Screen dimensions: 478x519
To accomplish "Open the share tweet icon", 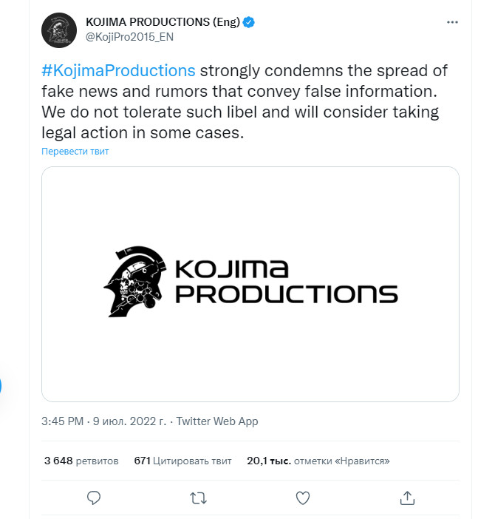I will (x=406, y=498).
